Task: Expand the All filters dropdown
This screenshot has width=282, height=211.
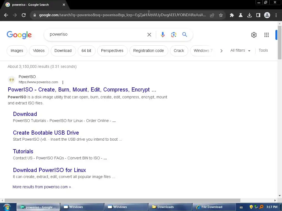Action: [240, 51]
